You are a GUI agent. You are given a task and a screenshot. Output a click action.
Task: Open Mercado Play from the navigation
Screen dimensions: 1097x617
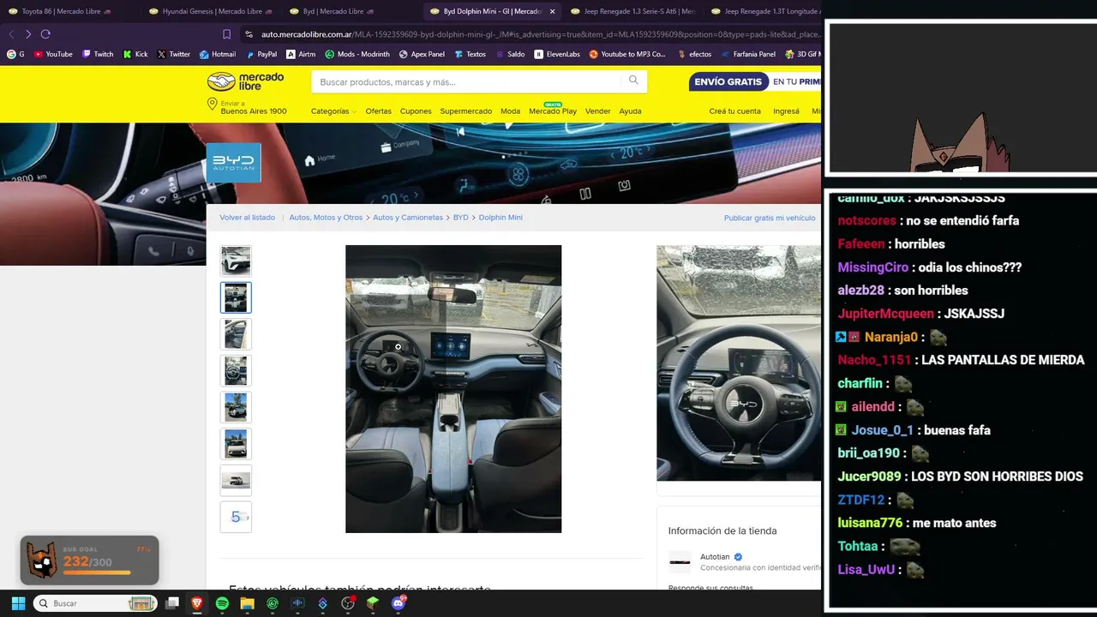553,110
